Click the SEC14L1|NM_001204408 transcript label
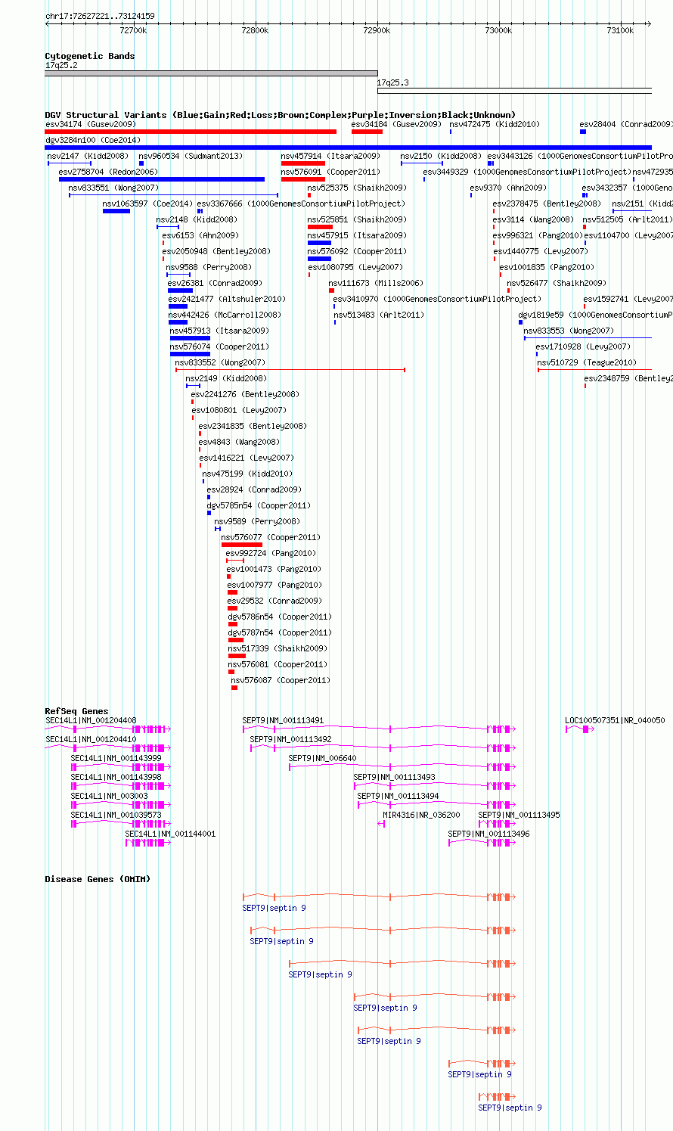The height and width of the screenshot is (1131, 673). click(x=91, y=720)
